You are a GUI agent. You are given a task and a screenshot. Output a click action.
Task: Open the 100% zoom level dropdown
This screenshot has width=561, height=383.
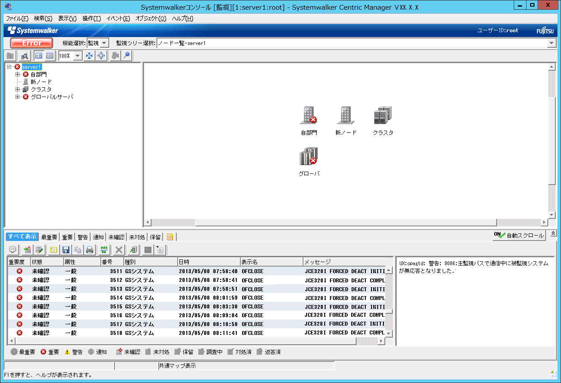click(x=78, y=56)
